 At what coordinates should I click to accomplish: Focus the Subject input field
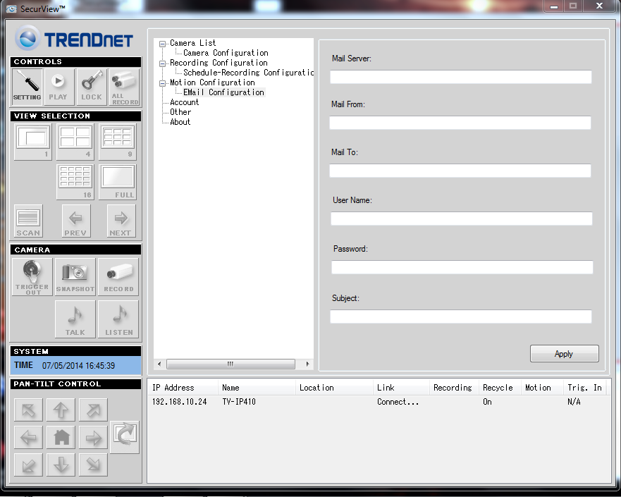pyautogui.click(x=460, y=317)
